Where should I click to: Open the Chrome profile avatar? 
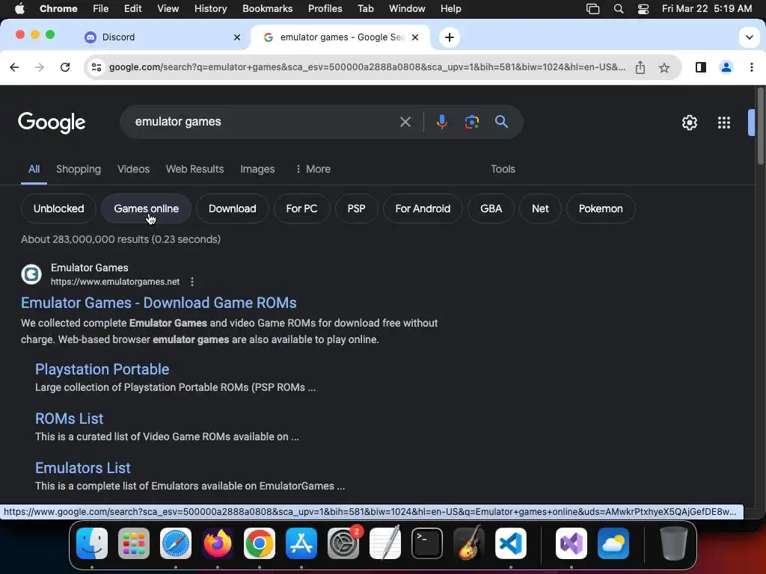[726, 67]
